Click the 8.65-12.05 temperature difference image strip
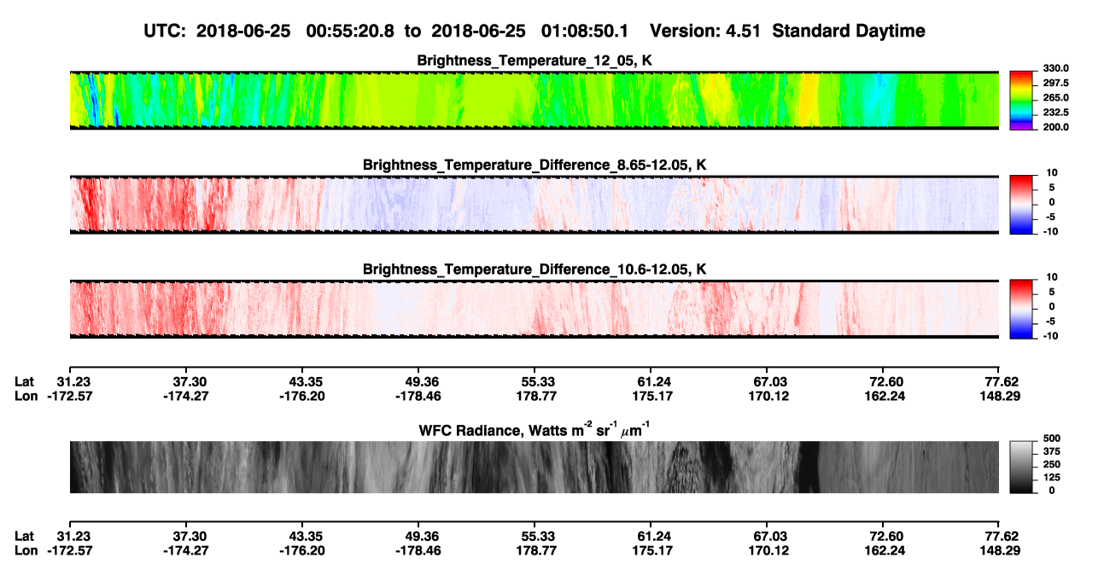This screenshot has width=1110, height=569. [534, 204]
